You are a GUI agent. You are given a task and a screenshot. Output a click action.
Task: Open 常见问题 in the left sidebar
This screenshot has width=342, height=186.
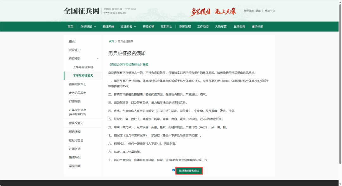pyautogui.click(x=75, y=166)
